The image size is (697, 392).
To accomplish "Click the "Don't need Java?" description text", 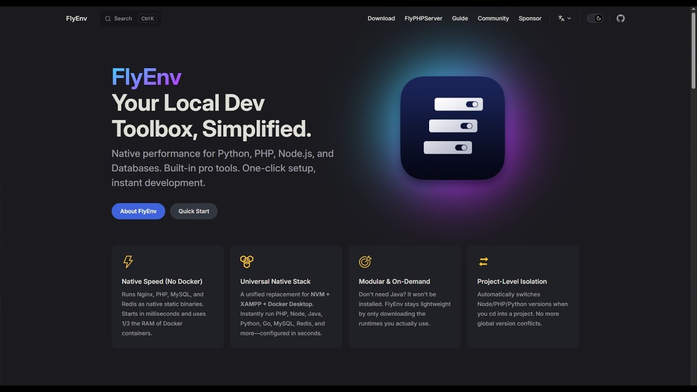I will pyautogui.click(x=405, y=309).
